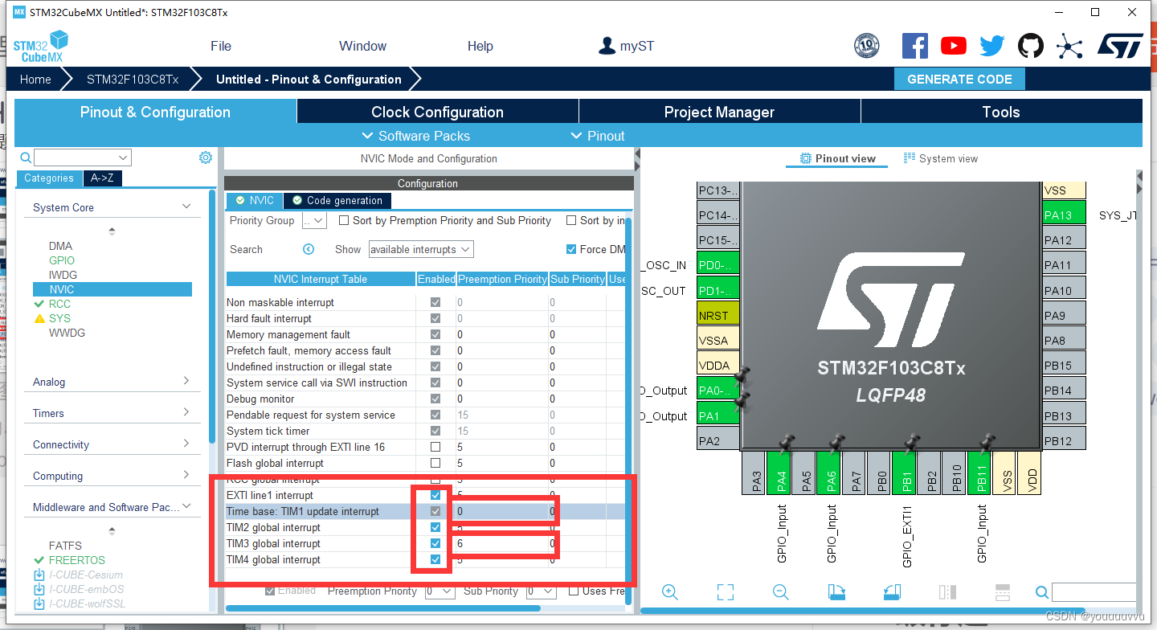This screenshot has width=1157, height=630.
Task: Open the bottom Sub Priority dropdown
Action: [541, 591]
